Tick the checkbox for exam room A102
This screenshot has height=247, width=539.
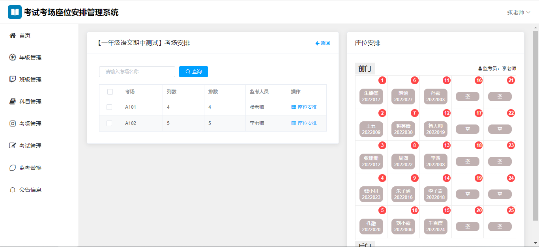(109, 123)
